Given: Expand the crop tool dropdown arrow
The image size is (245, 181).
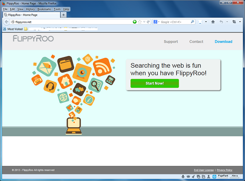Looking at the screenshot, I should click(x=240, y=22).
